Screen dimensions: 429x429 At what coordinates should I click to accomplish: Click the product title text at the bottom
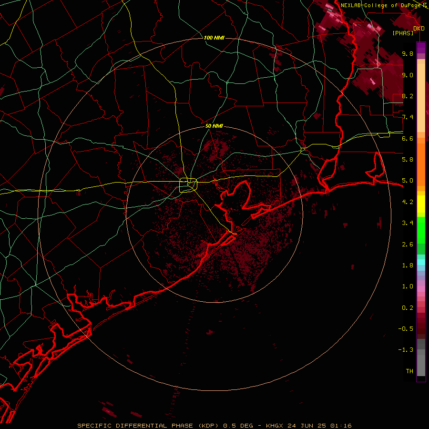tap(214, 426)
